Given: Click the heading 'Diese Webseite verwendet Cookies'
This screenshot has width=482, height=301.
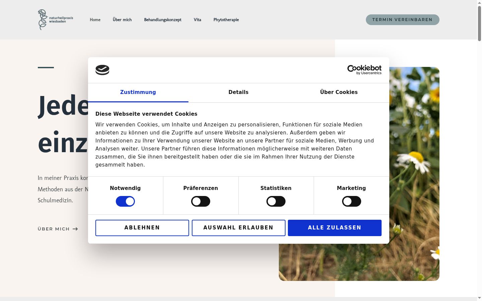Looking at the screenshot, I should 146,114.
